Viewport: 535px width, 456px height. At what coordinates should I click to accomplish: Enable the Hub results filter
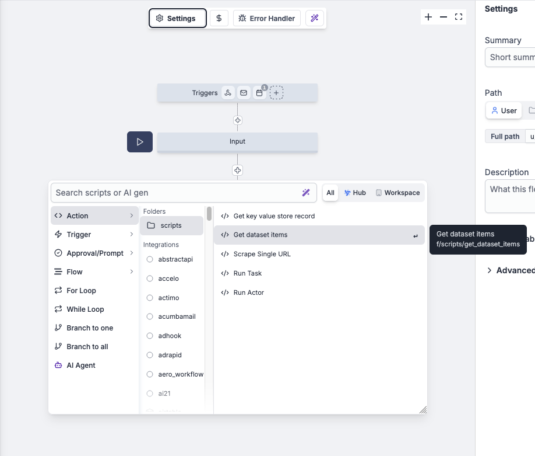pos(355,193)
